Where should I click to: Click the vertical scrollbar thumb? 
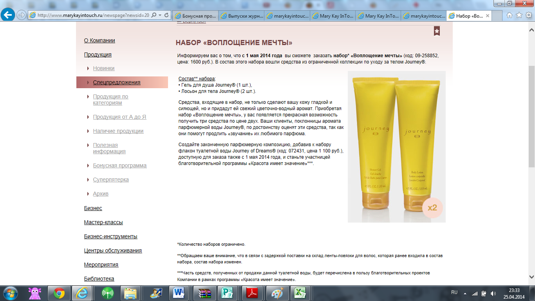coord(531,116)
